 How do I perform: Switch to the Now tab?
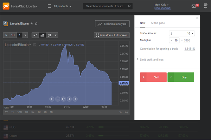click(142, 23)
